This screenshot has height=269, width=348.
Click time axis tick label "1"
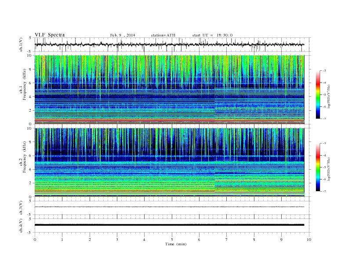pos(62,240)
